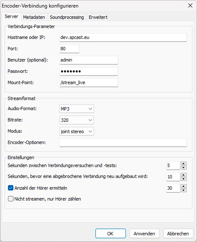Go to the Erweitert tab

pyautogui.click(x=98, y=17)
